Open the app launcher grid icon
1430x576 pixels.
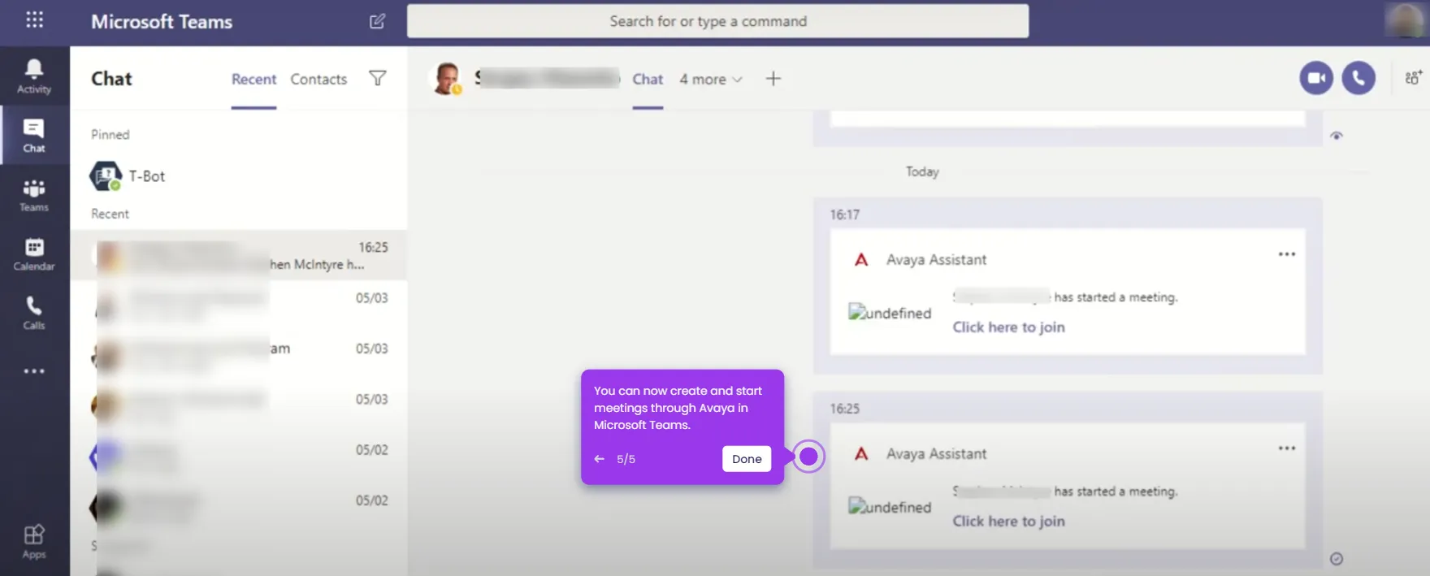(x=34, y=20)
